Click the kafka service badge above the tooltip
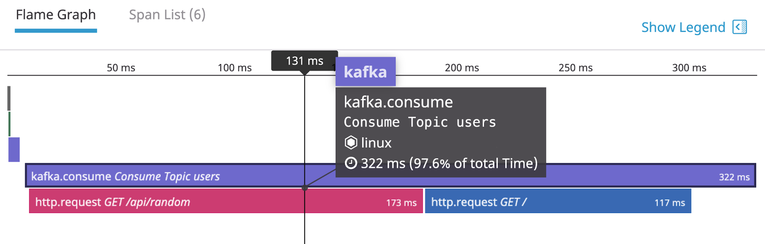Image resolution: width=765 pixels, height=244 pixels. click(365, 71)
